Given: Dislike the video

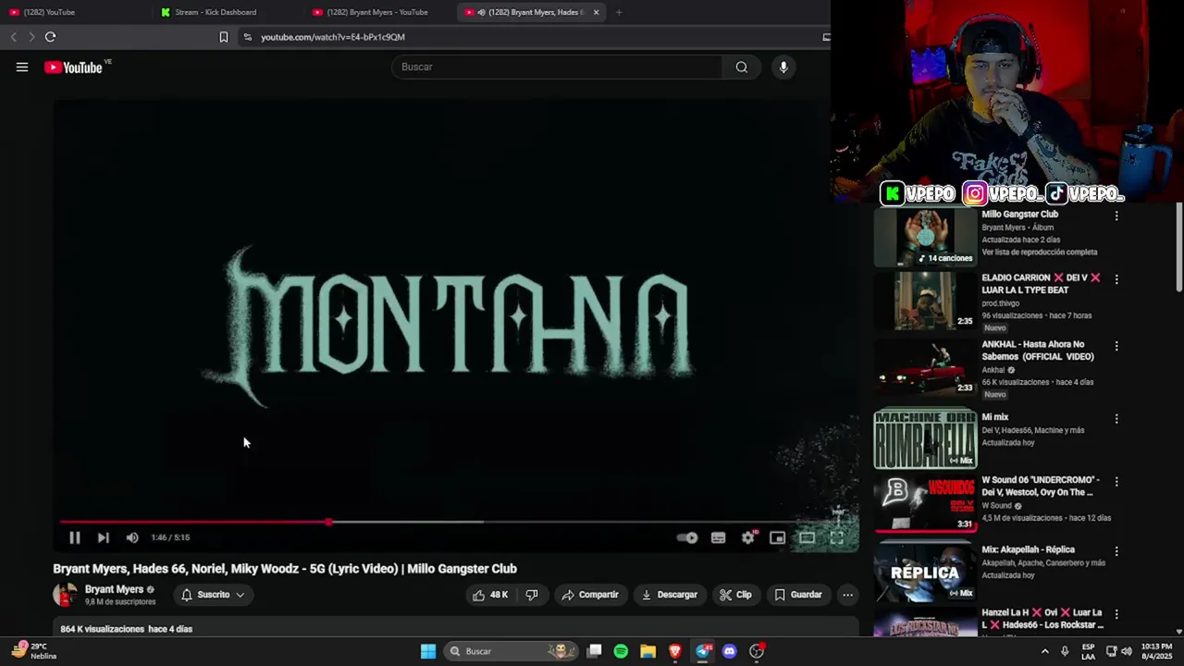Looking at the screenshot, I should pyautogui.click(x=532, y=595).
